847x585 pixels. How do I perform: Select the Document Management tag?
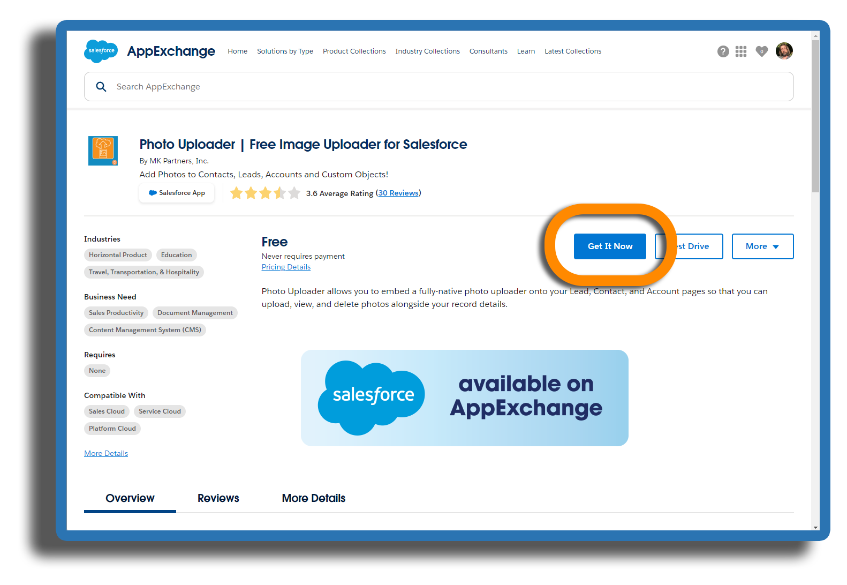195,313
